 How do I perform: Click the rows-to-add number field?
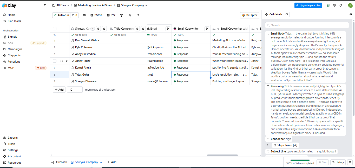75,90
